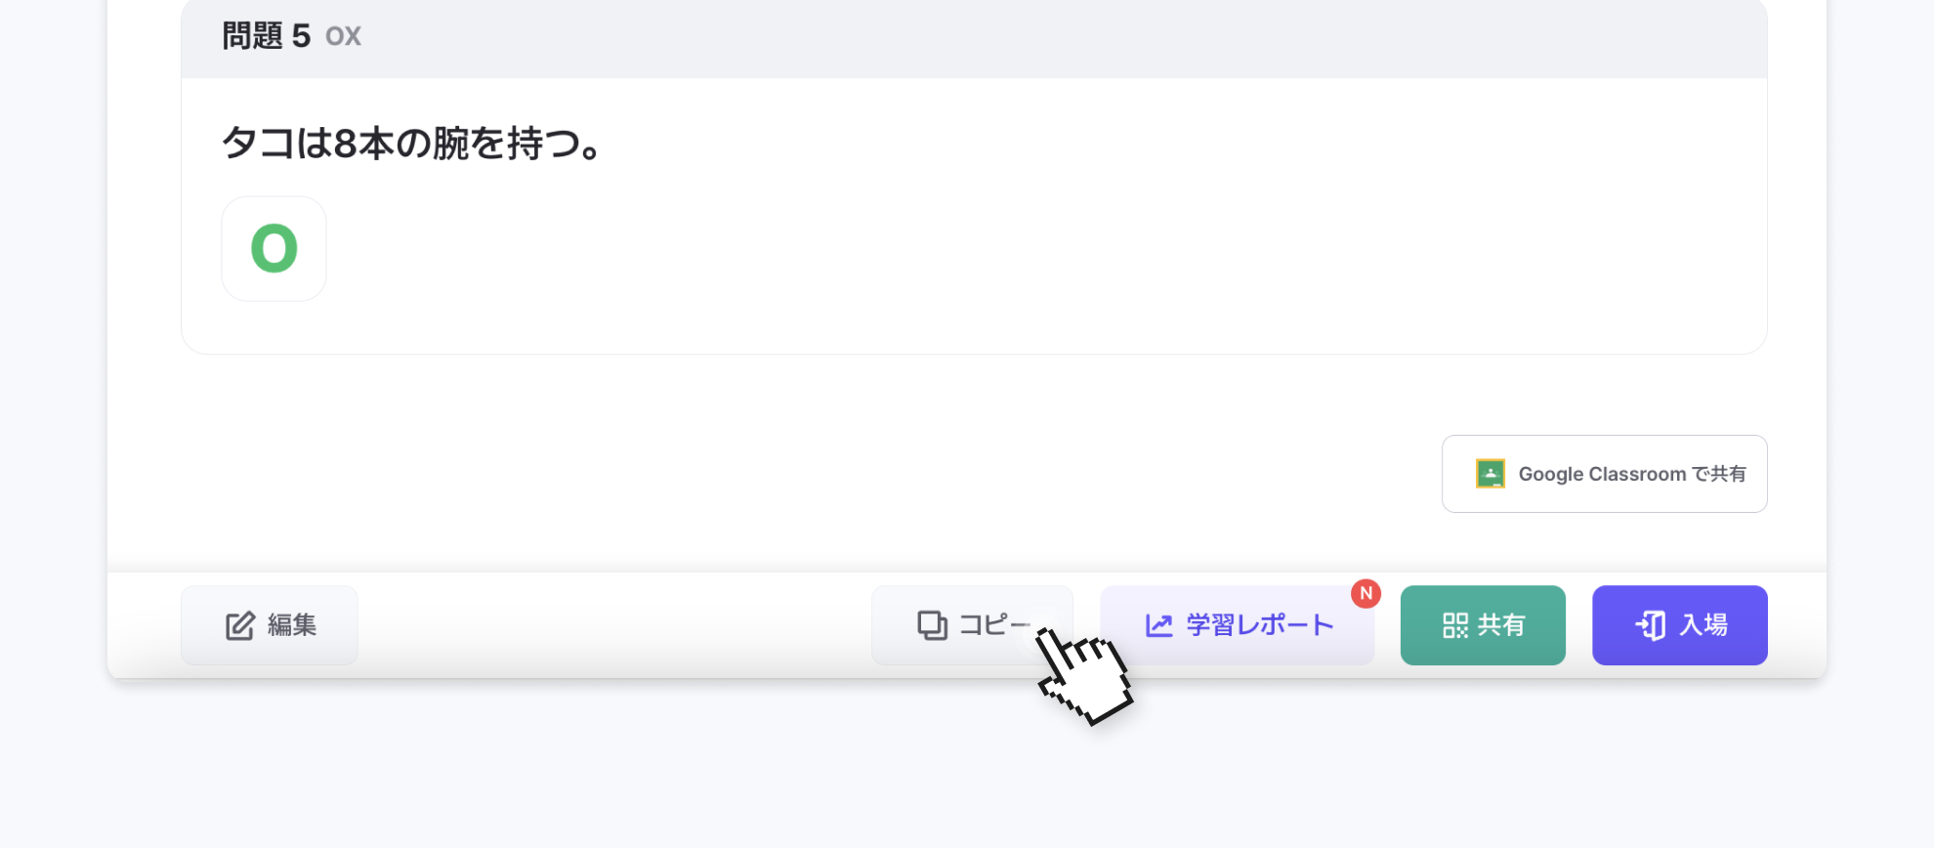Click the red N notification badge
Image resolution: width=1934 pixels, height=848 pixels.
1366,593
